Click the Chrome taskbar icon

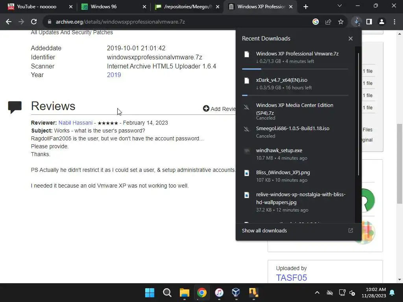pos(202,293)
